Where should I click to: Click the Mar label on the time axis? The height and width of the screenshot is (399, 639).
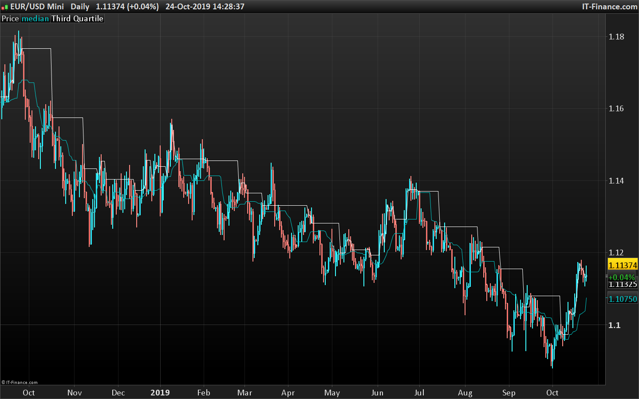245,393
